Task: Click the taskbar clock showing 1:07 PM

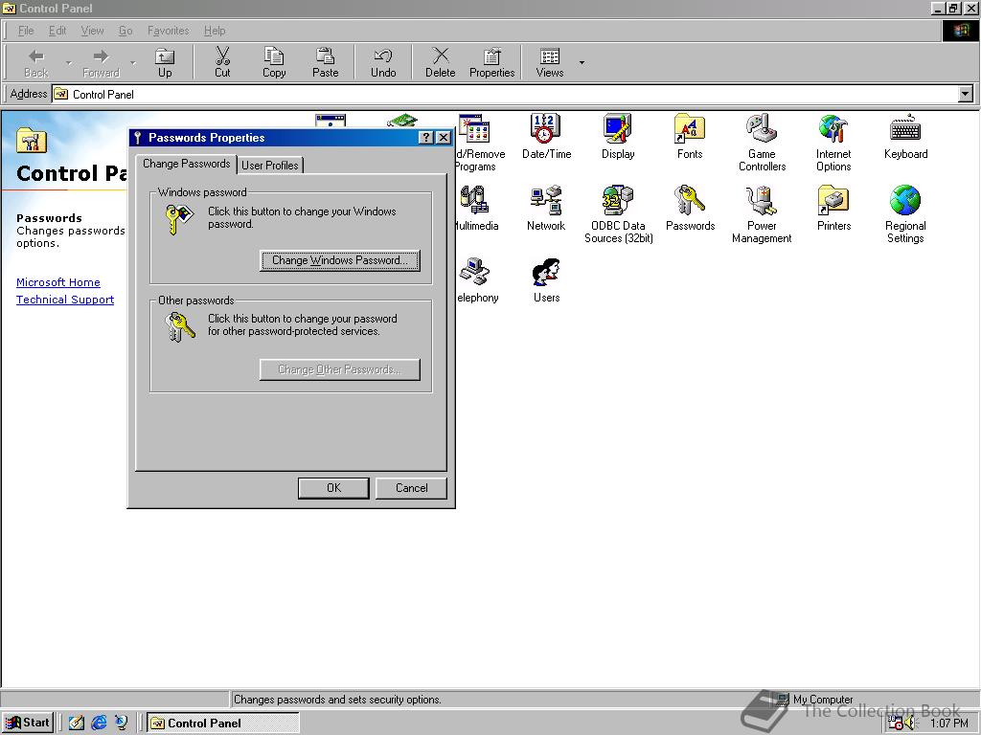Action: coord(949,724)
